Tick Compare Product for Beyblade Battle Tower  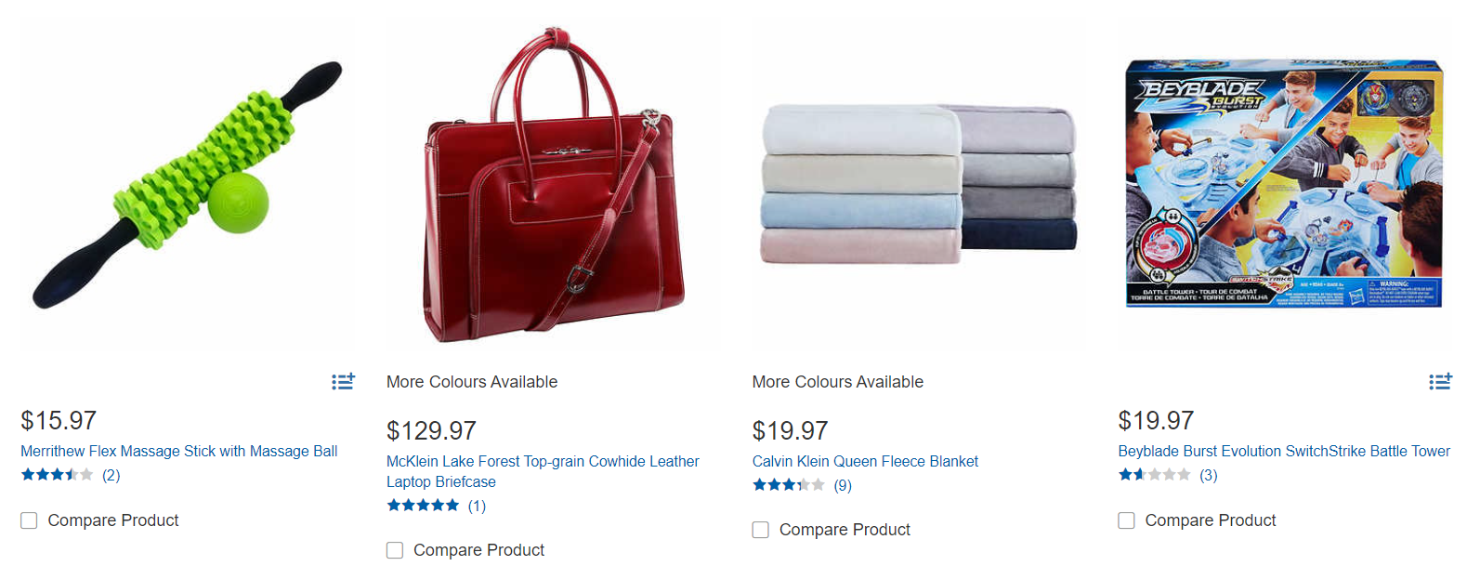[x=1126, y=520]
